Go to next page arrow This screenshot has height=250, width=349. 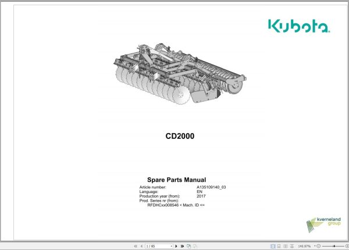coord(176,246)
